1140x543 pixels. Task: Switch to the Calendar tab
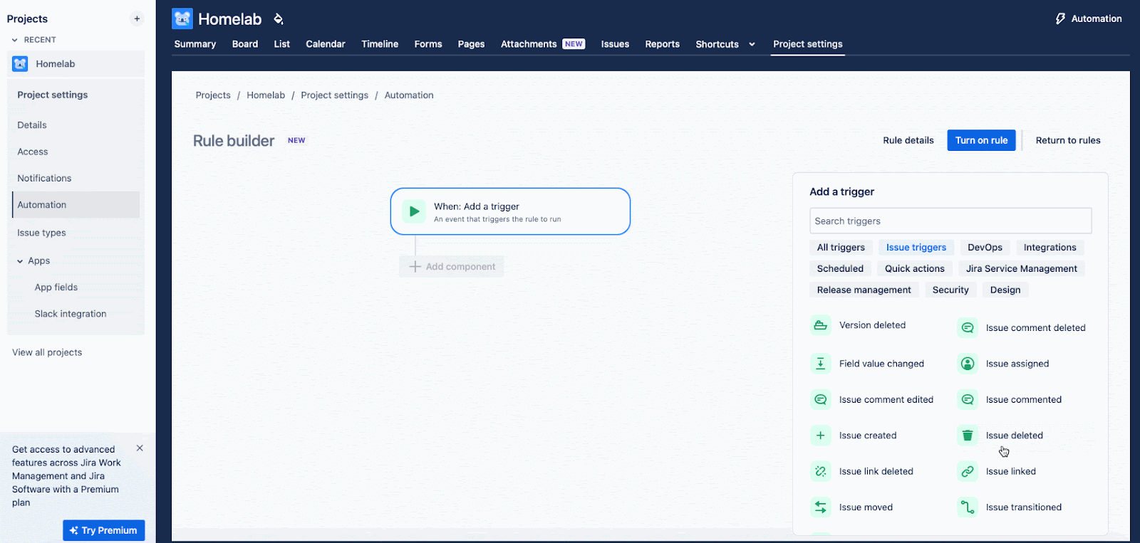326,44
